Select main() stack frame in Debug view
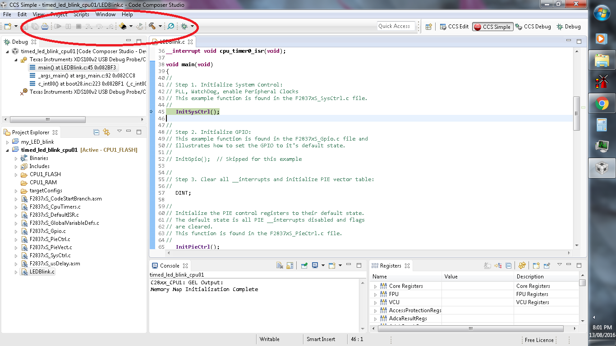Image resolution: width=616 pixels, height=346 pixels. point(73,68)
